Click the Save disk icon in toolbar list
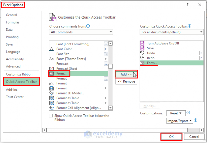The image size is (207, 143). 142,48
